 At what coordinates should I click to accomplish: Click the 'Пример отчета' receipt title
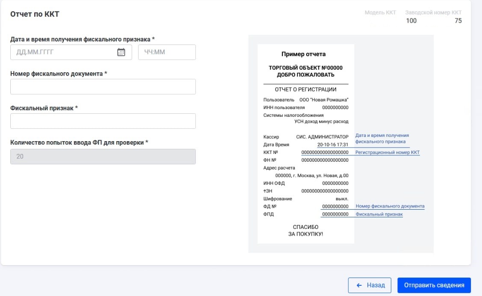(x=303, y=54)
